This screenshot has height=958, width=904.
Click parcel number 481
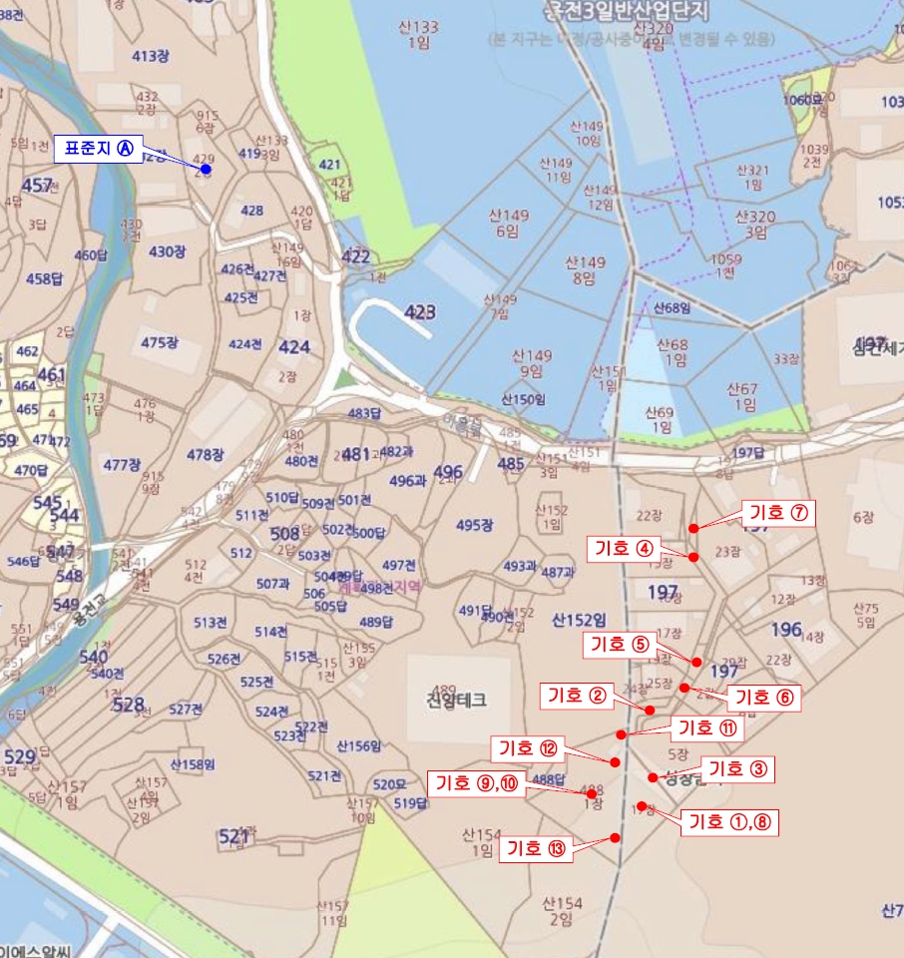click(355, 454)
